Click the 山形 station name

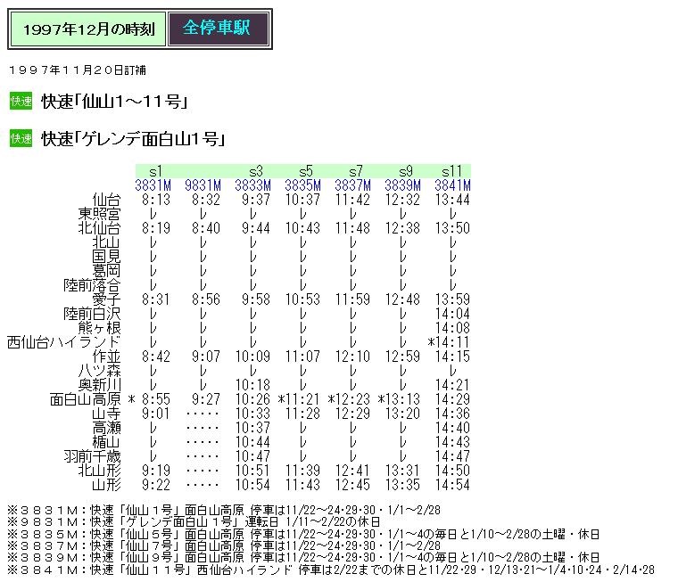106,485
